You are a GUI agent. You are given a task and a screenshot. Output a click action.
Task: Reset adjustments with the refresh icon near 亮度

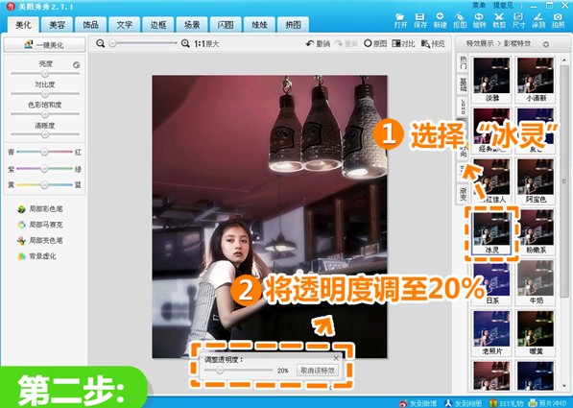point(77,65)
